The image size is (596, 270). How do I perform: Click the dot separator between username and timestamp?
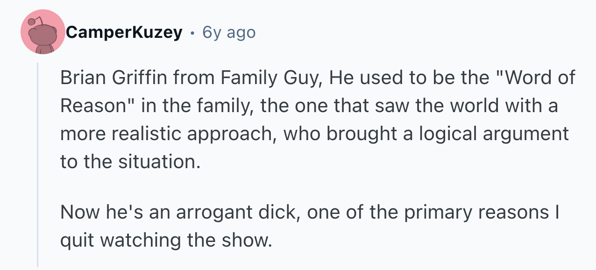pos(192,33)
